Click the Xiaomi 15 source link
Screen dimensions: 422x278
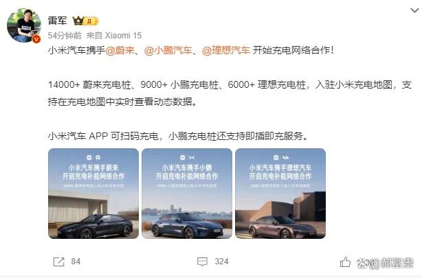coord(123,36)
